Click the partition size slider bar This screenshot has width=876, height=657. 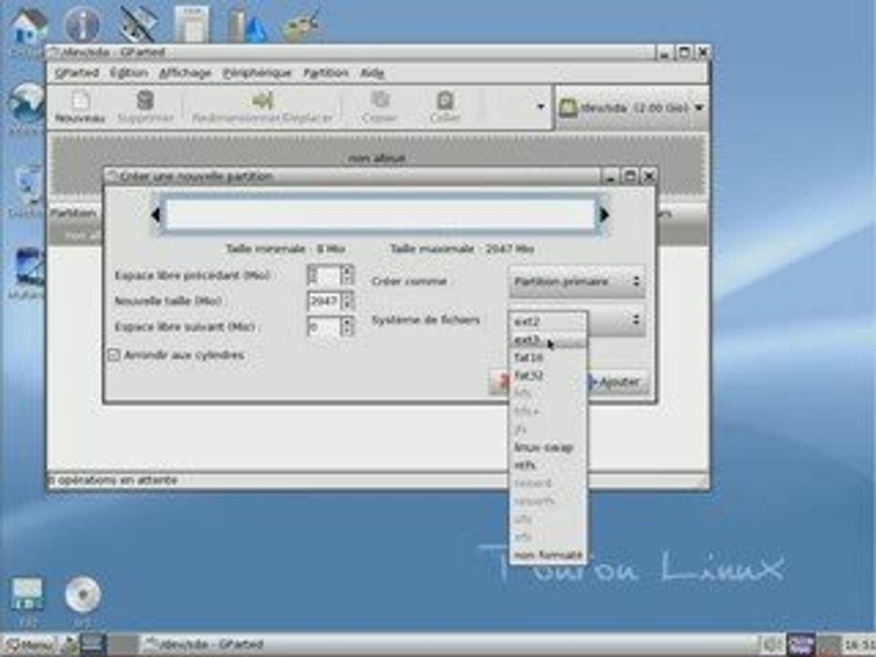[380, 214]
